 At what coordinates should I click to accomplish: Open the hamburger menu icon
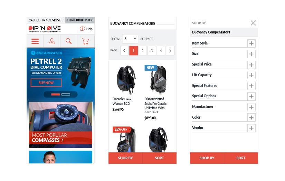coord(35,41)
